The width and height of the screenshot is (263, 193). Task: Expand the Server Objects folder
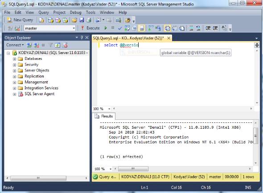(14, 71)
